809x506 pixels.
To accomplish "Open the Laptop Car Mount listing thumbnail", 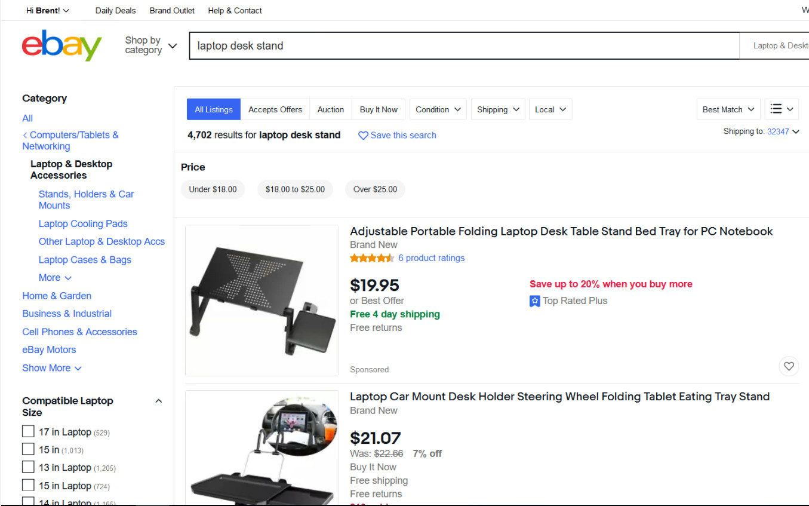I will point(262,448).
